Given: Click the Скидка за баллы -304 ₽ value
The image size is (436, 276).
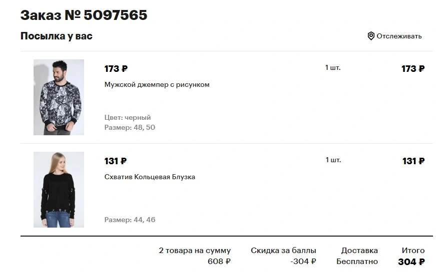Looking at the screenshot, I should (303, 262).
